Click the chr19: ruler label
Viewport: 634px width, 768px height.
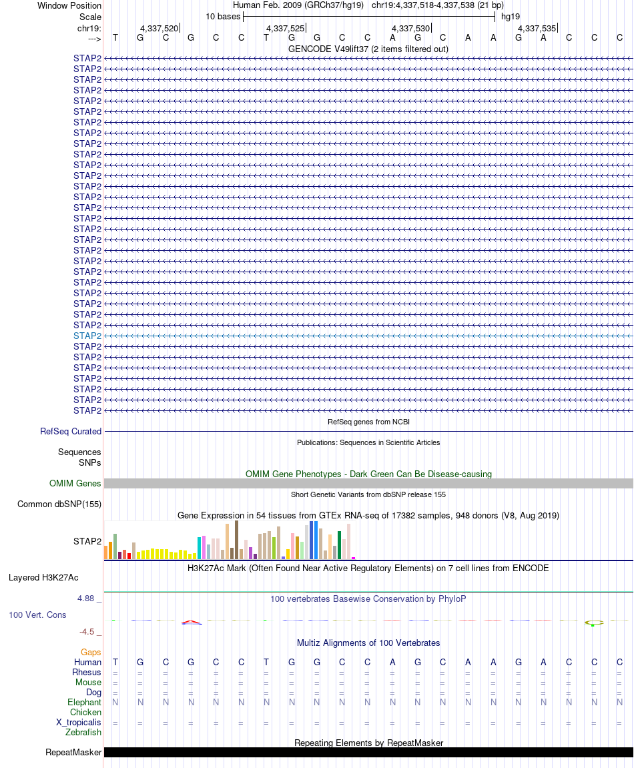(x=89, y=29)
